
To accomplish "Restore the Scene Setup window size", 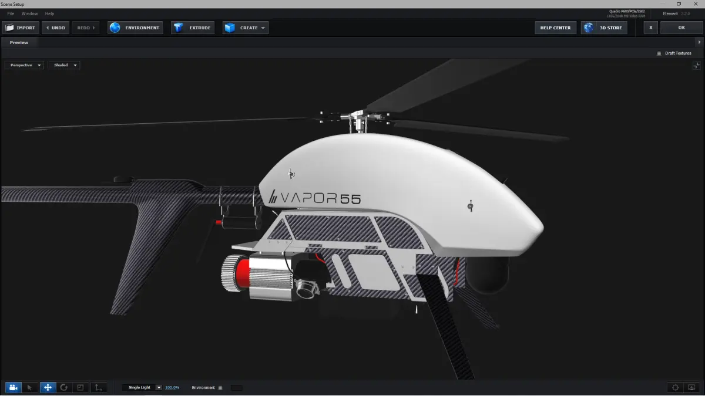I will pyautogui.click(x=679, y=4).
